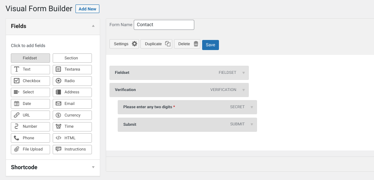Add a Time field
The width and height of the screenshot is (374, 180).
coord(72,127)
